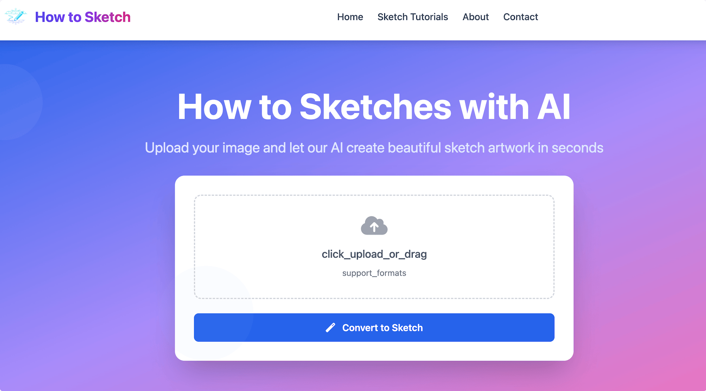Click the pencil logo icon in the header
This screenshot has height=391, width=706.
click(x=15, y=17)
